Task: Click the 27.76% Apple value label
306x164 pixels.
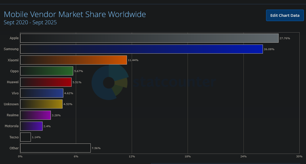Action: (285, 38)
